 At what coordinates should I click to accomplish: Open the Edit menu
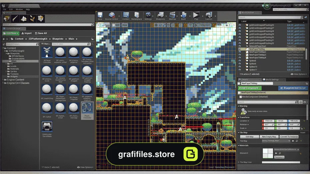[11, 9]
